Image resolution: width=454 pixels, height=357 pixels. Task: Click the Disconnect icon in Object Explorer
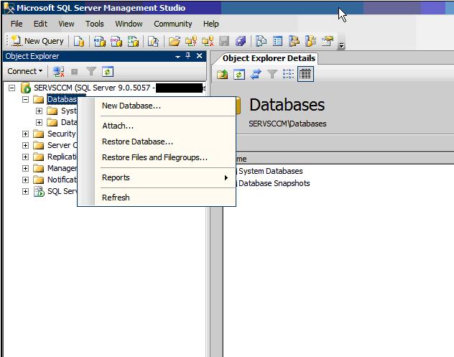(x=59, y=72)
